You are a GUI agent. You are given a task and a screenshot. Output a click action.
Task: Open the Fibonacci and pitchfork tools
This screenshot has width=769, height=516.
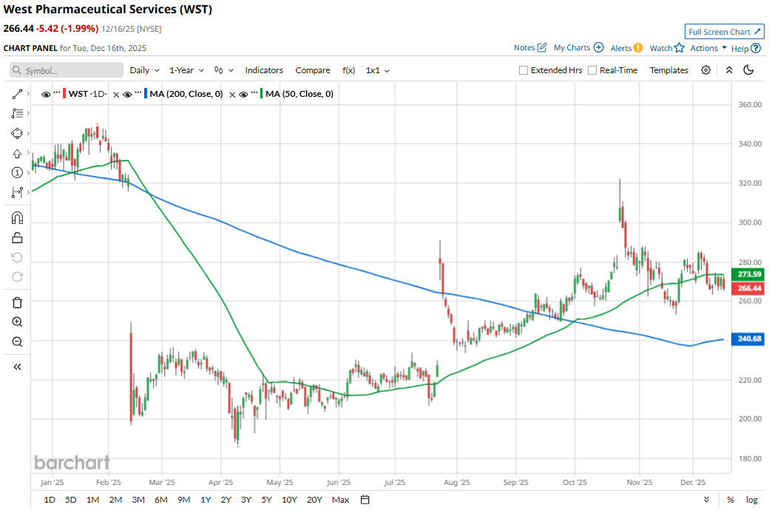pos(17,113)
